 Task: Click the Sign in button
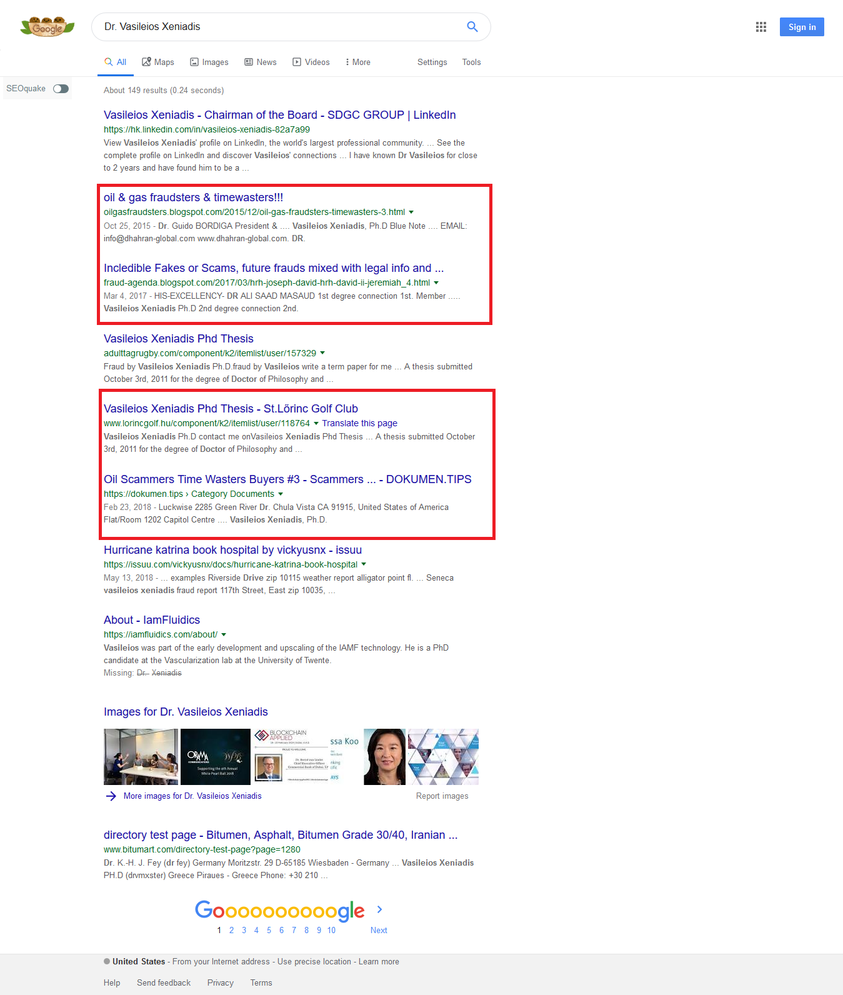(802, 27)
